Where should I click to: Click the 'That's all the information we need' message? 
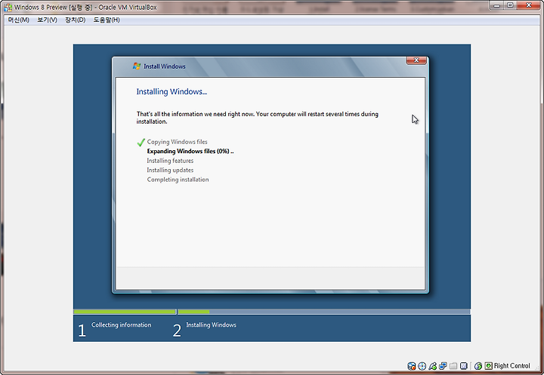[x=257, y=118]
